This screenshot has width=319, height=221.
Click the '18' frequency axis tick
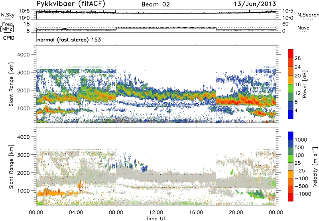click(27, 24)
